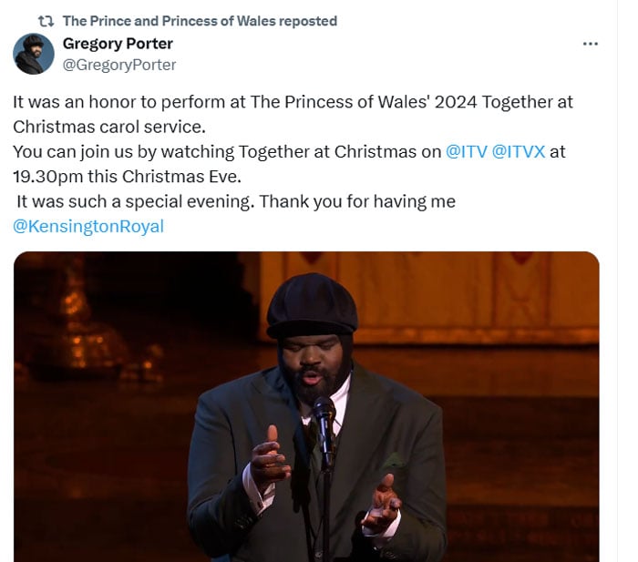Click the tweet line starting "It was an honor"
The image size is (638, 562).
click(293, 102)
